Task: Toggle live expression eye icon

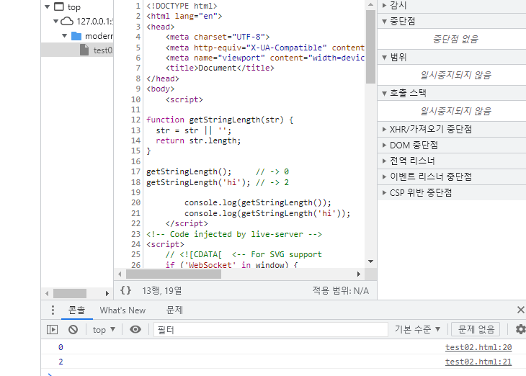Action: (135, 330)
